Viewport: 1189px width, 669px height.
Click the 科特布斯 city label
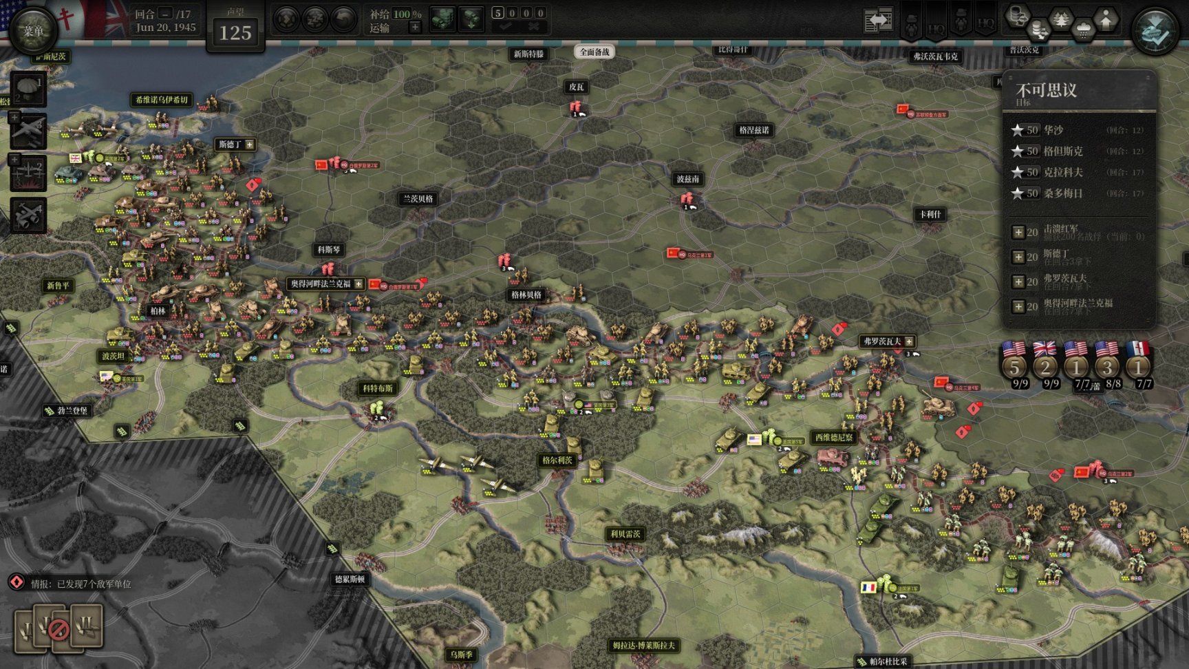point(378,388)
